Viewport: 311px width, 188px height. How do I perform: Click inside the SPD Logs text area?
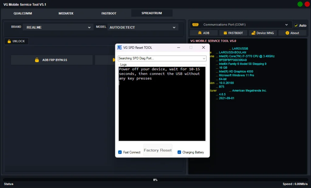[x=162, y=104]
